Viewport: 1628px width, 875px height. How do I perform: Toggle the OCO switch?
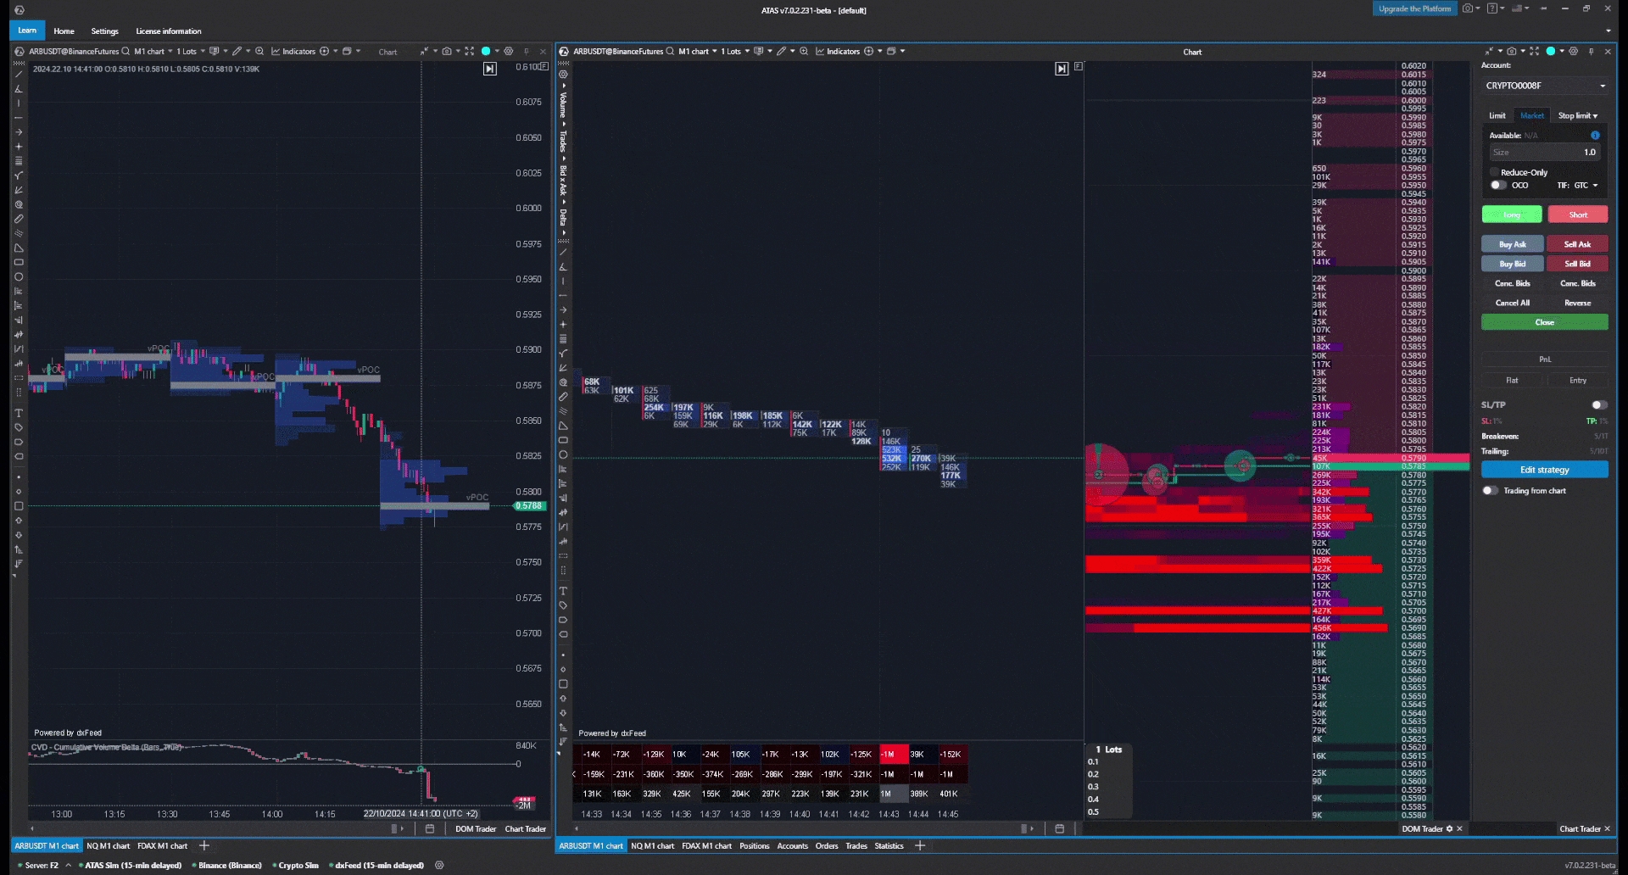(x=1498, y=186)
